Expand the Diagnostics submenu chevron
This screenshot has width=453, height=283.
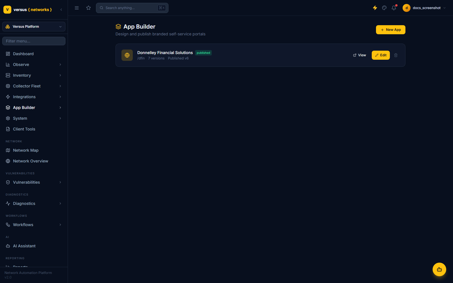pos(60,203)
